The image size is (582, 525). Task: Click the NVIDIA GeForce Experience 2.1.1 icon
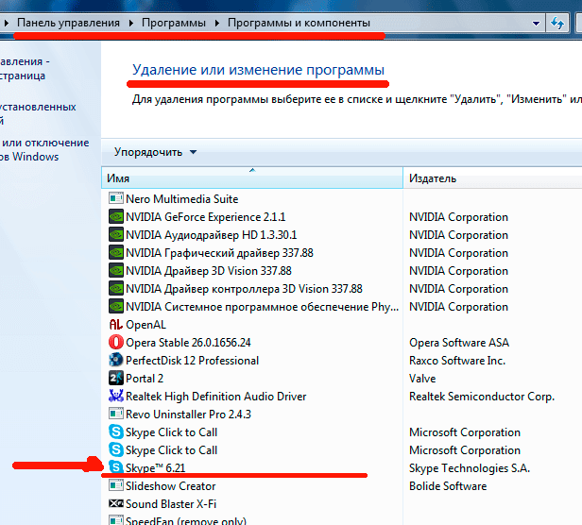click(116, 216)
